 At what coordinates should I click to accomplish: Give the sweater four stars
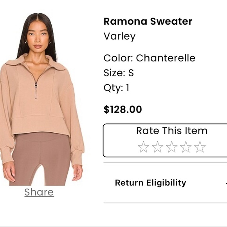[x=186, y=147]
